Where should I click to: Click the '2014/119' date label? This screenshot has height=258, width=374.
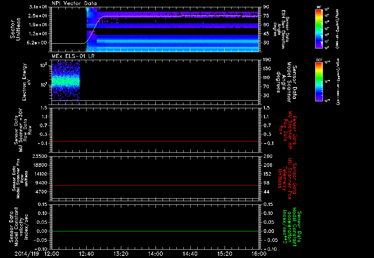point(26,254)
